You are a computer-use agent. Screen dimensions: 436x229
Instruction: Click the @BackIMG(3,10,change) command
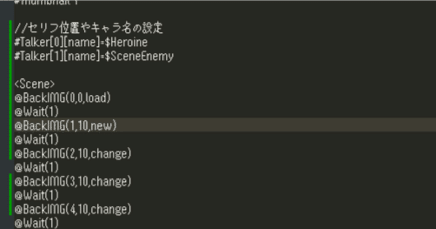point(73,182)
